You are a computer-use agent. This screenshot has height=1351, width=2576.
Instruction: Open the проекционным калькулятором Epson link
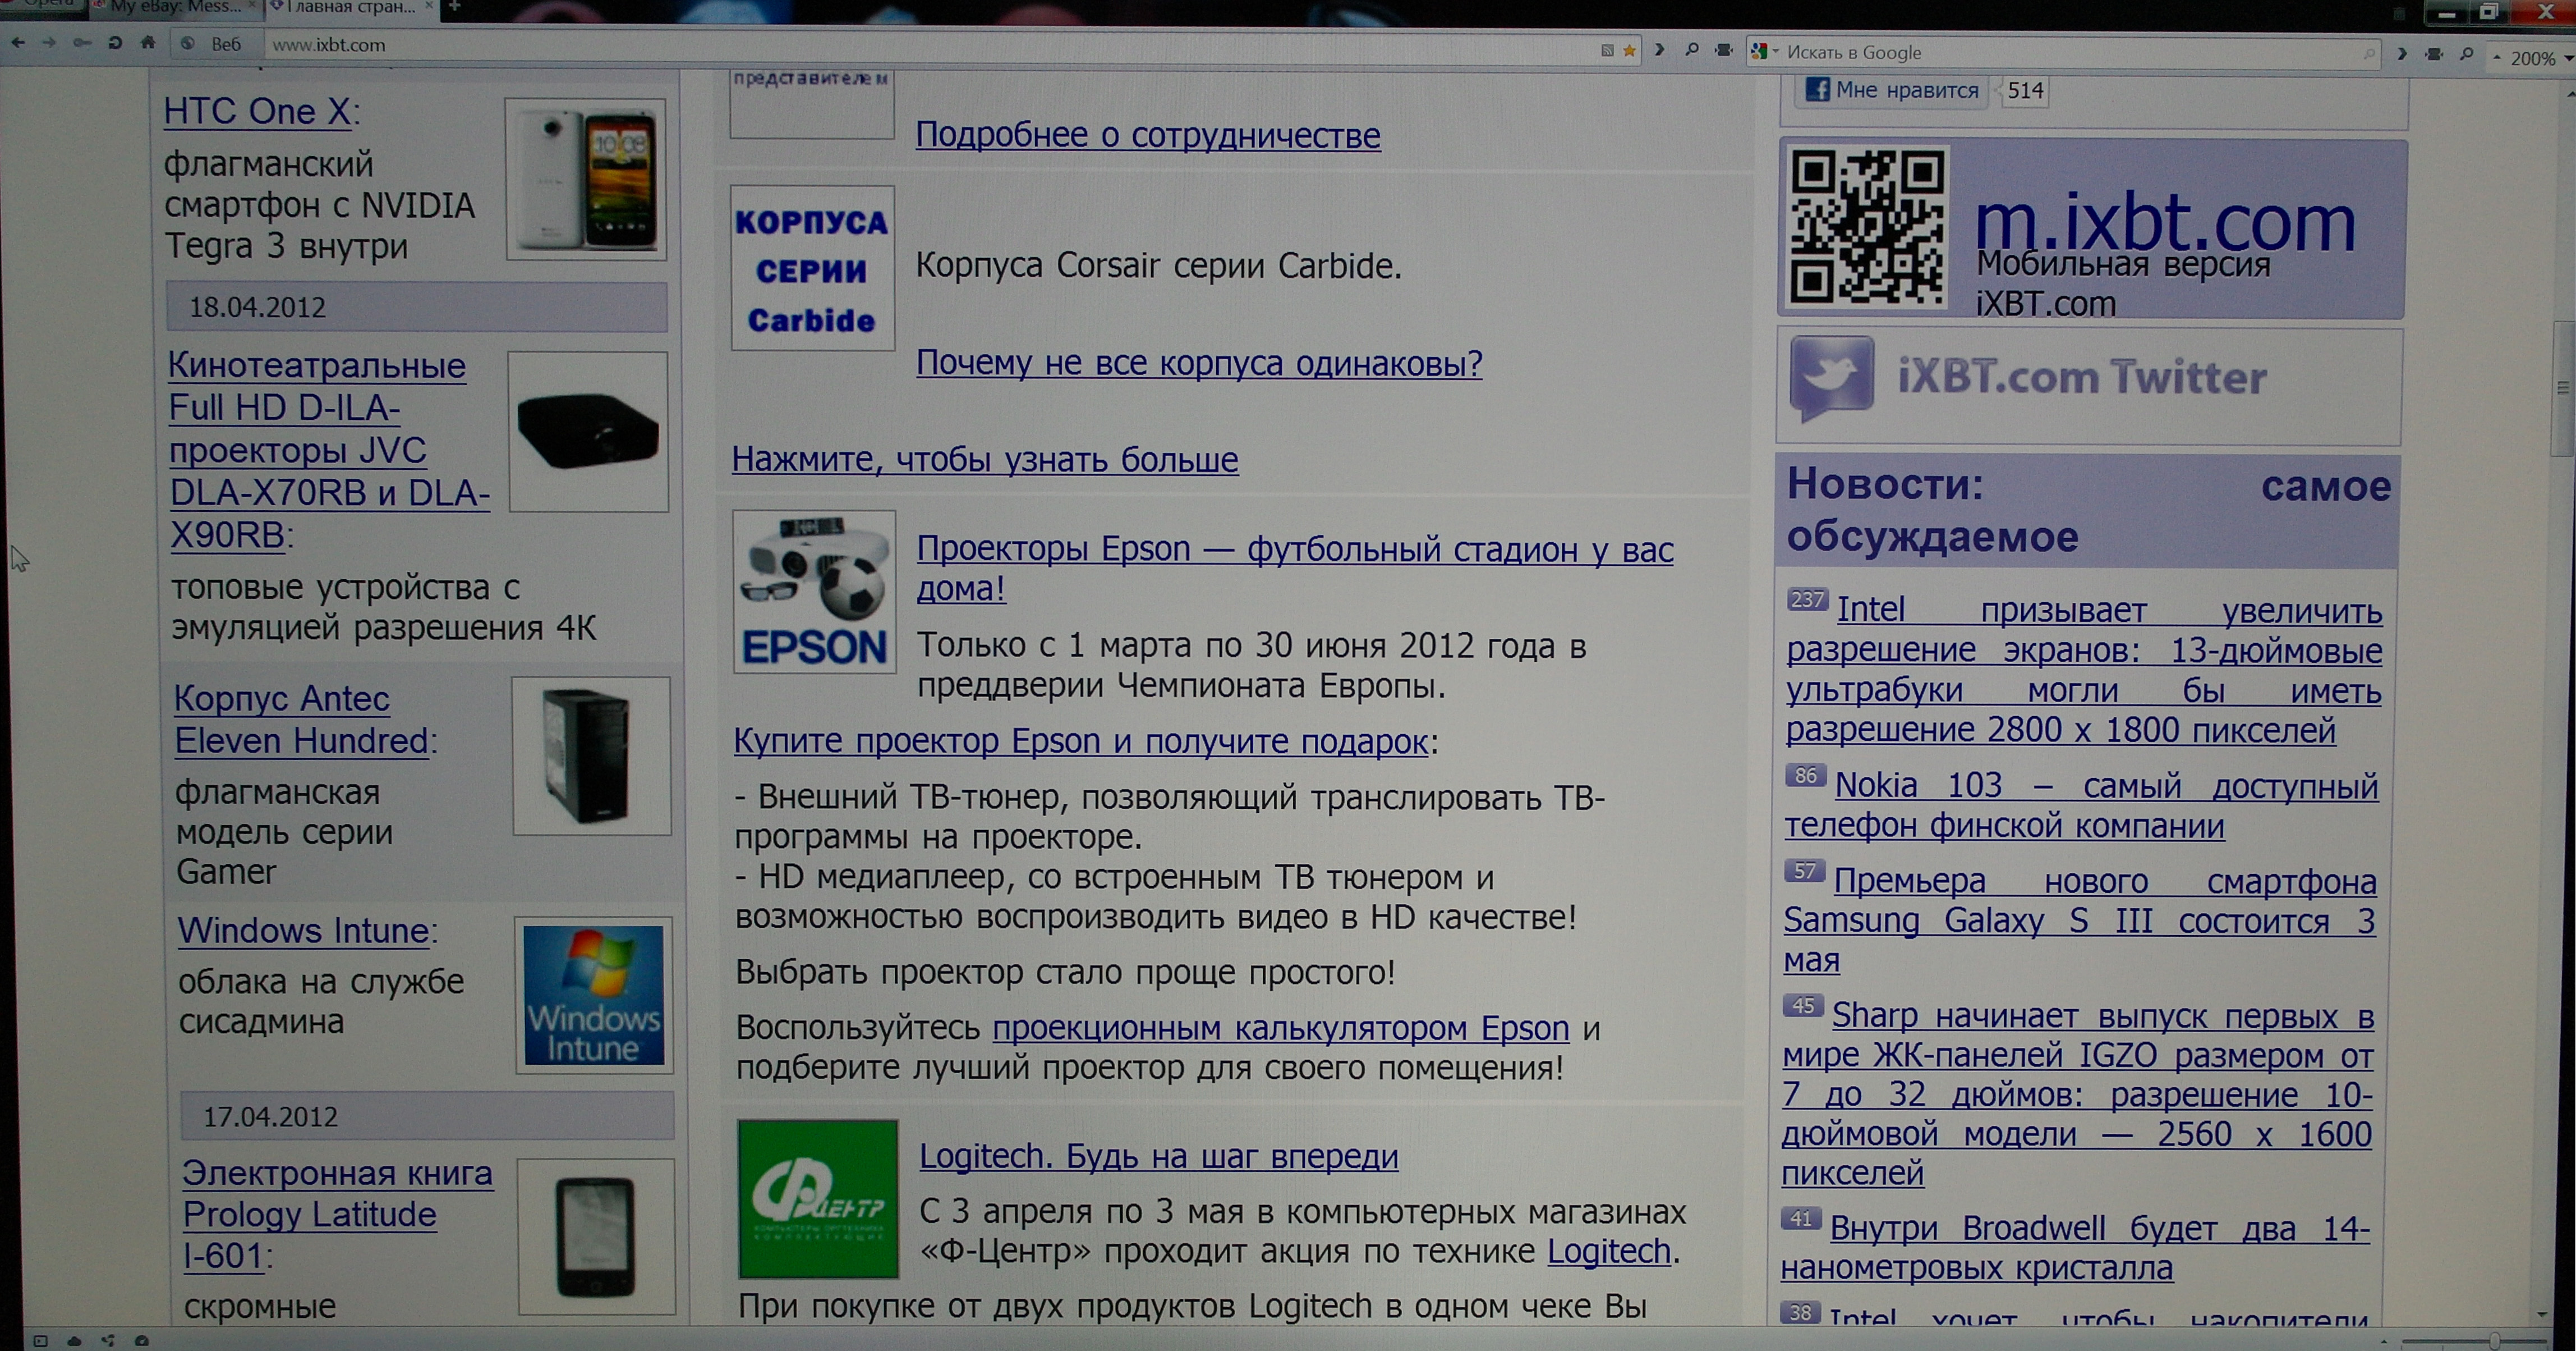(1280, 1028)
